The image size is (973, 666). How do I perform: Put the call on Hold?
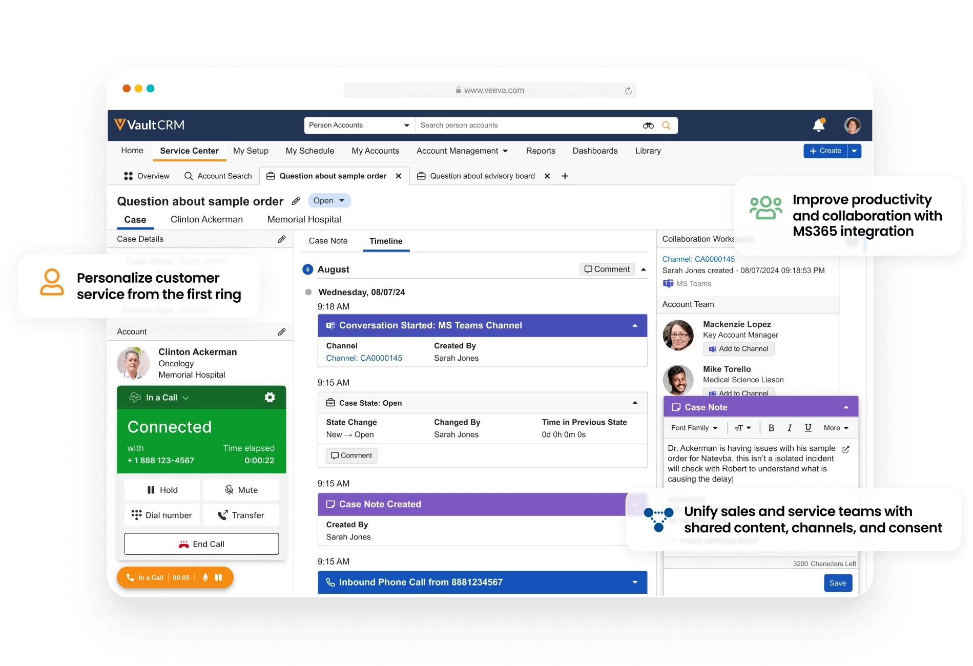(x=162, y=490)
